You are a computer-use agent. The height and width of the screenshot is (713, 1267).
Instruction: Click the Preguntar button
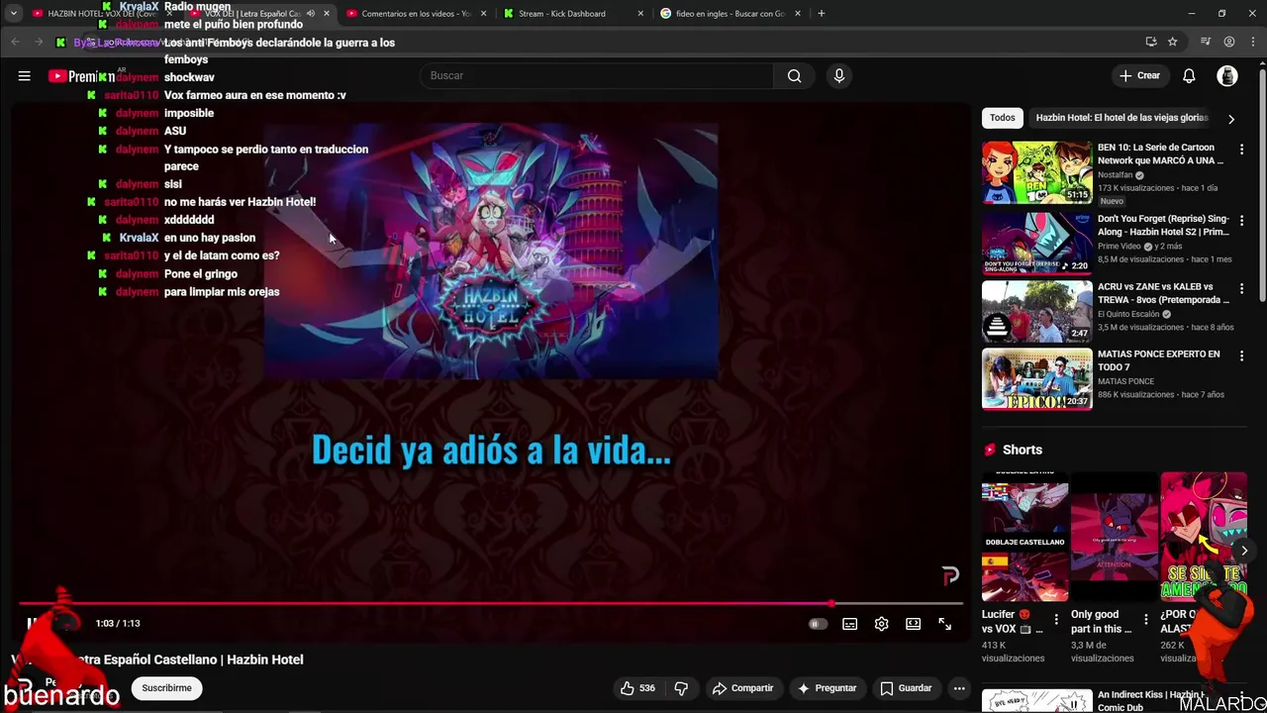(827, 688)
